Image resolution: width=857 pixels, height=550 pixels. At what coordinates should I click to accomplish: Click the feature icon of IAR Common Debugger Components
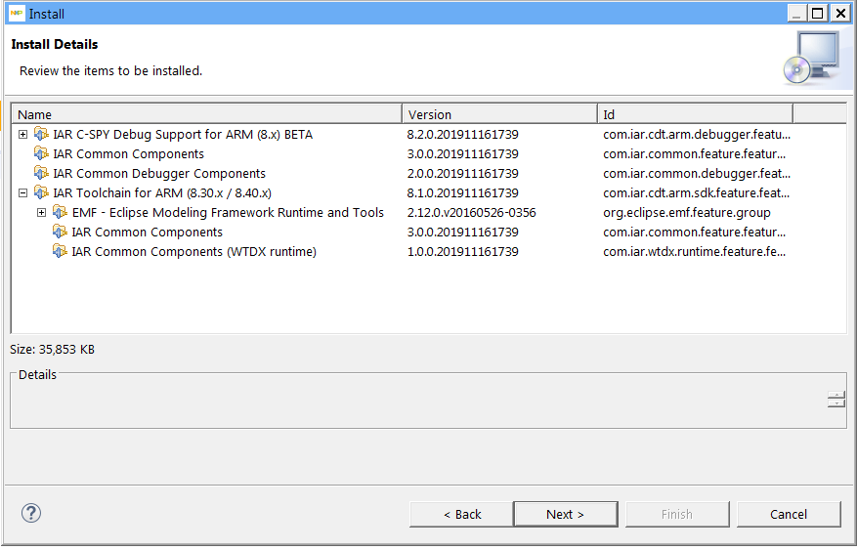[41, 173]
